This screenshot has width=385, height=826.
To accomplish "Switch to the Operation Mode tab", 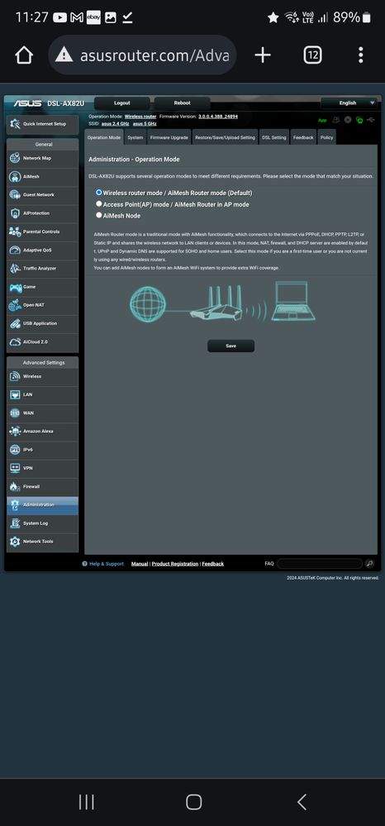I will click(x=104, y=137).
